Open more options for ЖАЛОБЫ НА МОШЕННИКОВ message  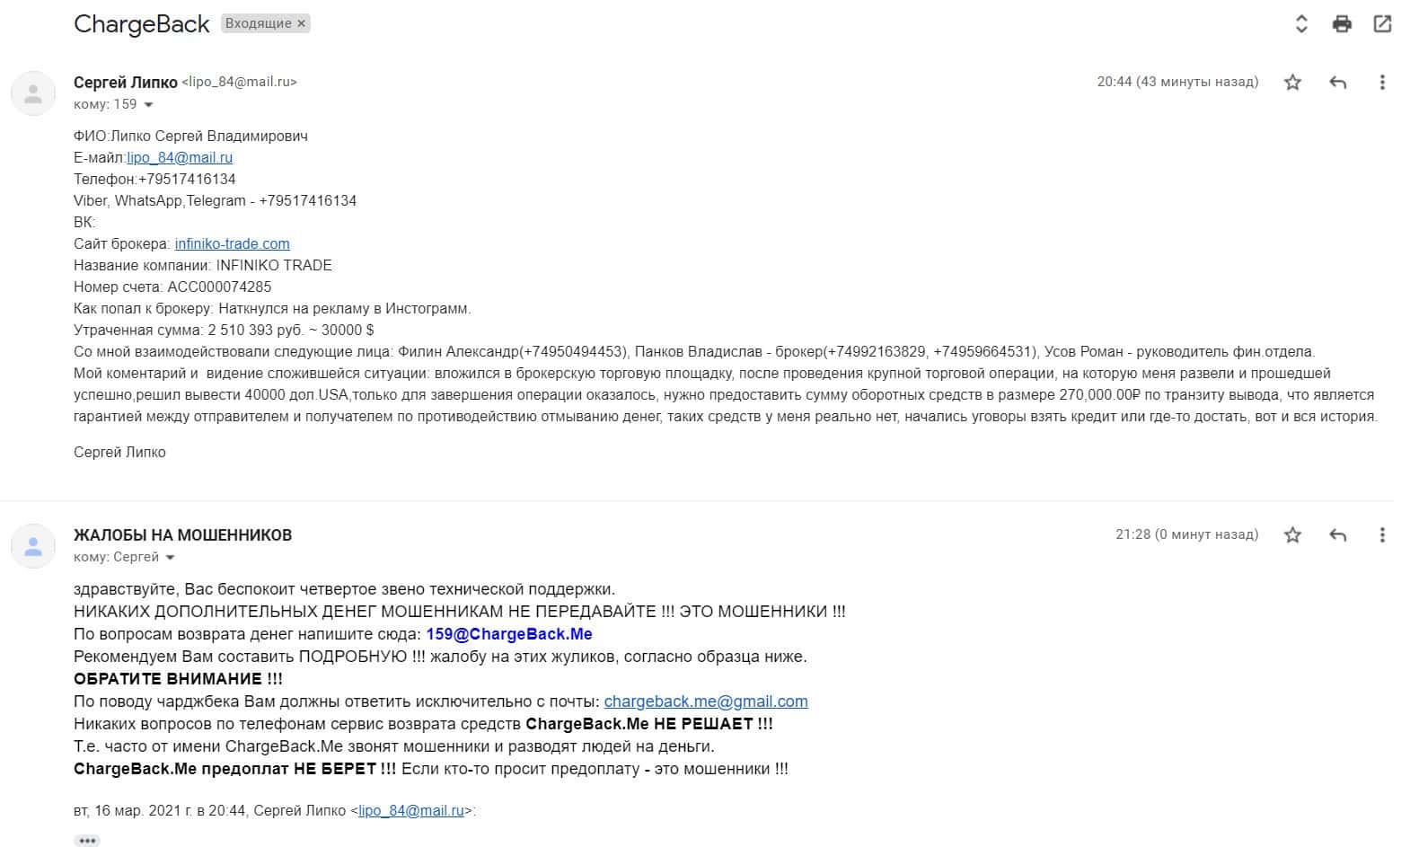coord(1382,535)
